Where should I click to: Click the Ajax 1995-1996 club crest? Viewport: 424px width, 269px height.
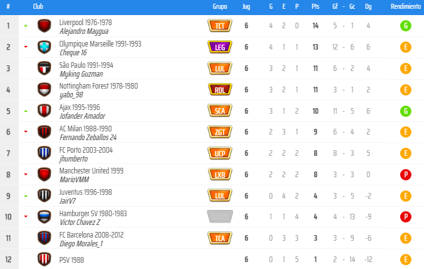pyautogui.click(x=44, y=111)
